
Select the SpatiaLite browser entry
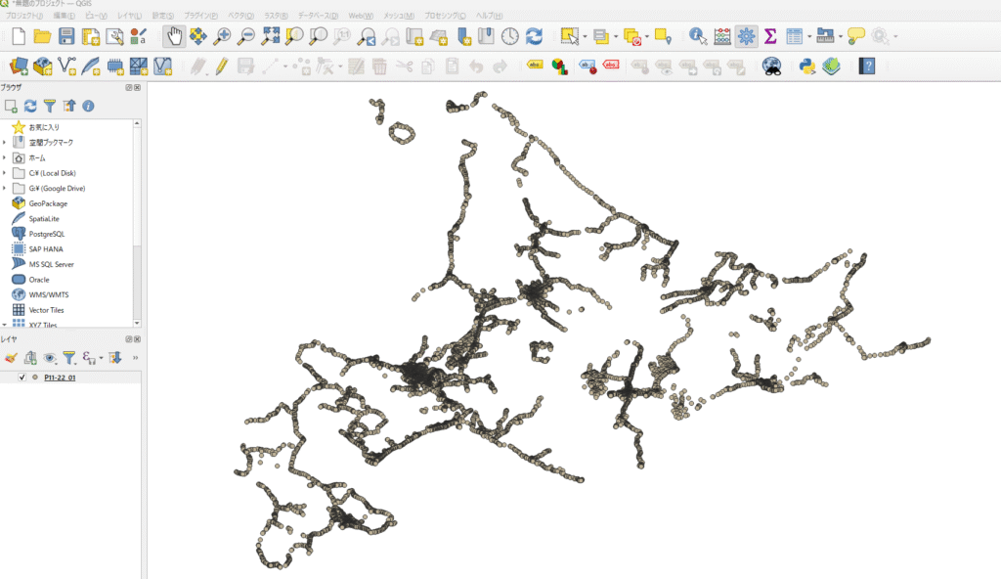click(43, 218)
